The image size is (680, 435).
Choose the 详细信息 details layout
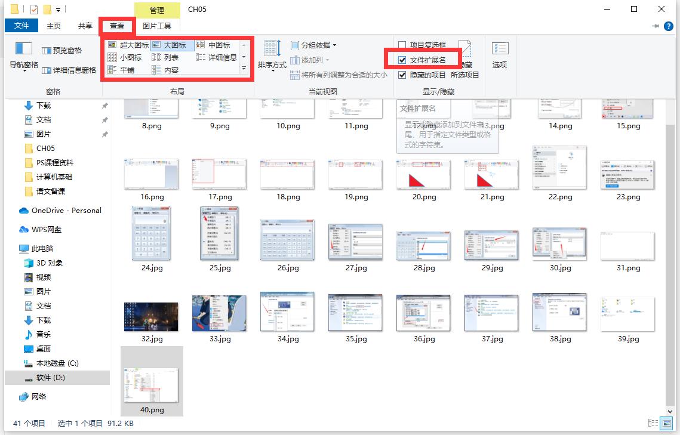pos(217,57)
